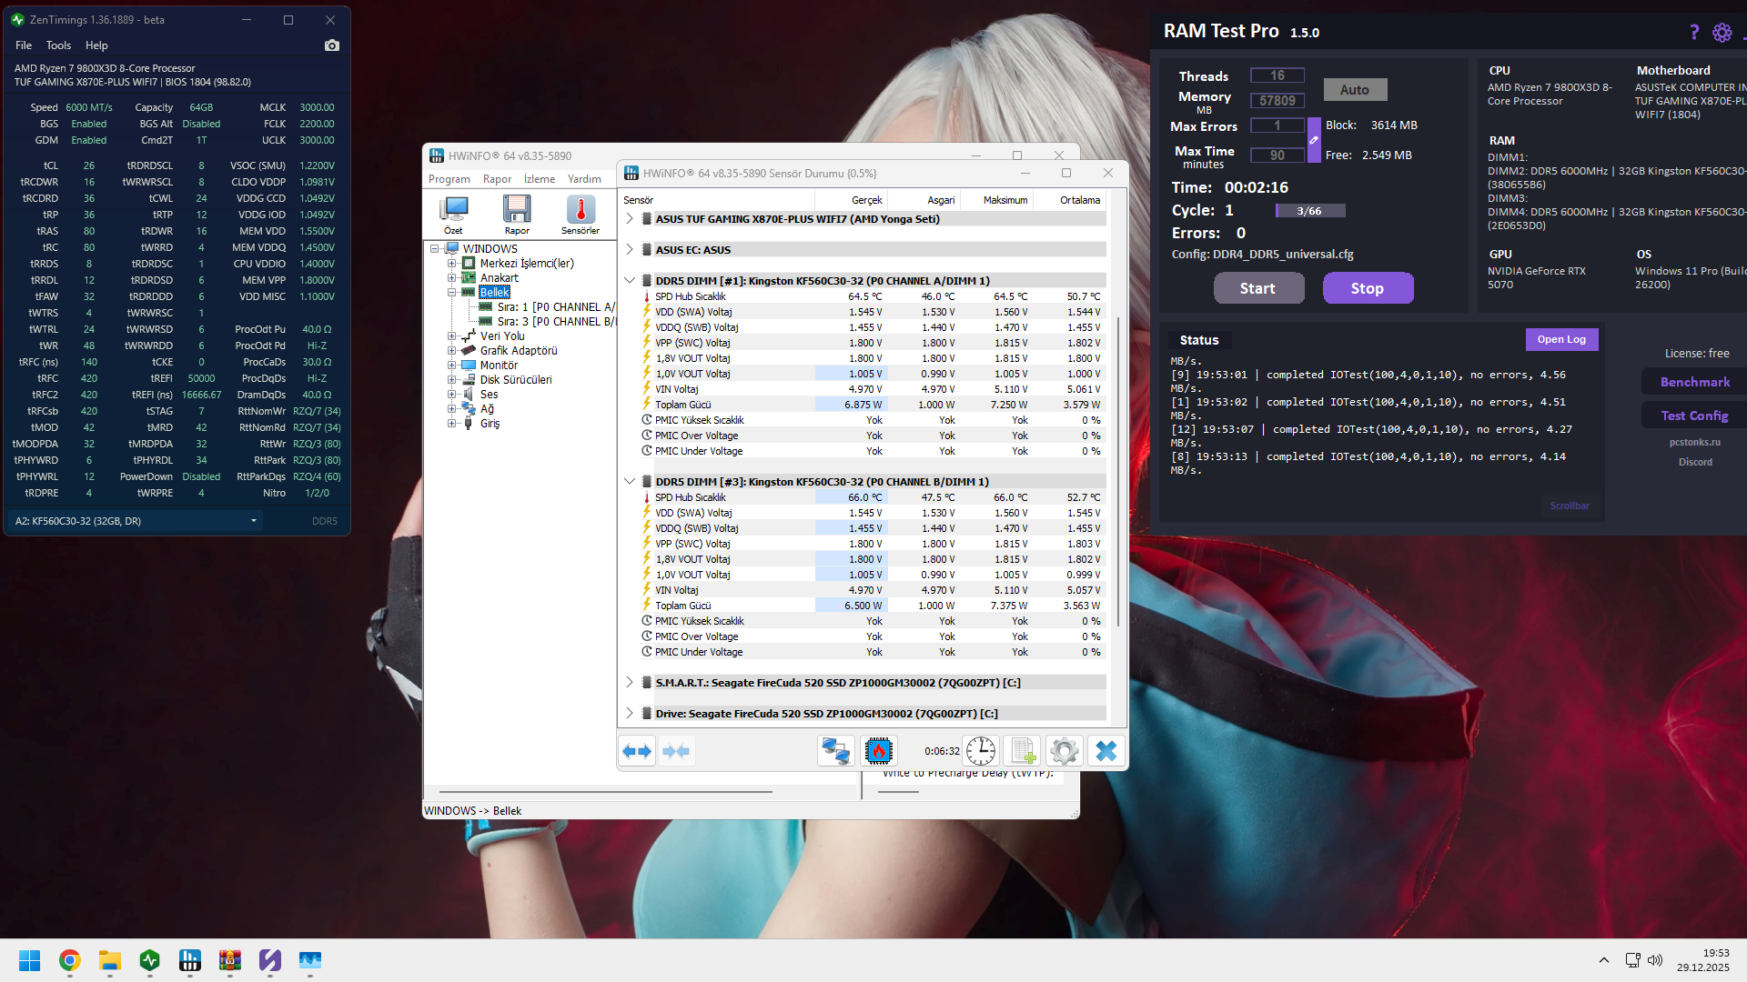Image resolution: width=1747 pixels, height=982 pixels.
Task: Collapse the WINDOWS root tree node
Action: click(x=435, y=249)
